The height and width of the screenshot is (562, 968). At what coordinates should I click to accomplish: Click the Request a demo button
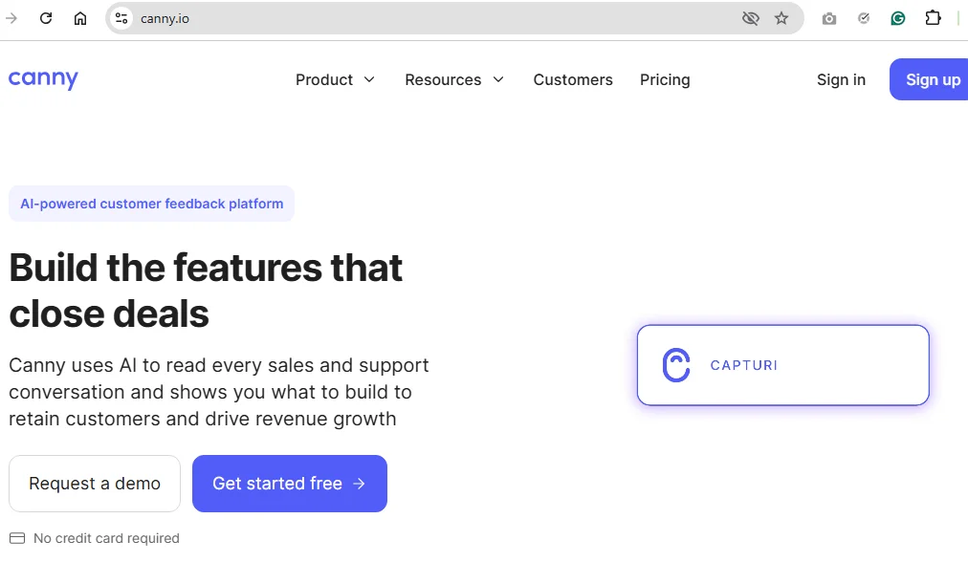(x=95, y=484)
